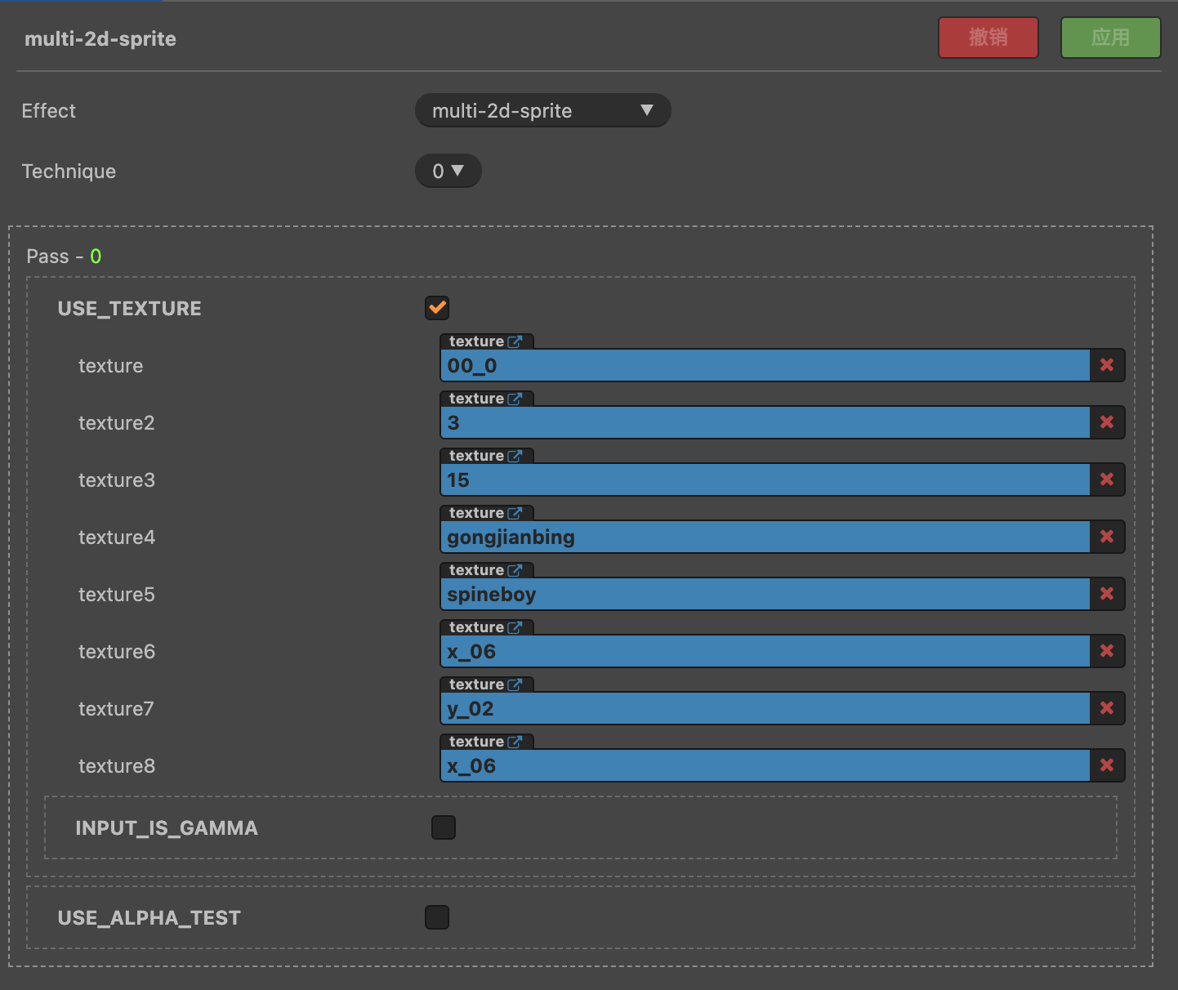
Task: Enable the INPUT_IS_GAMMA checkbox
Action: [444, 827]
